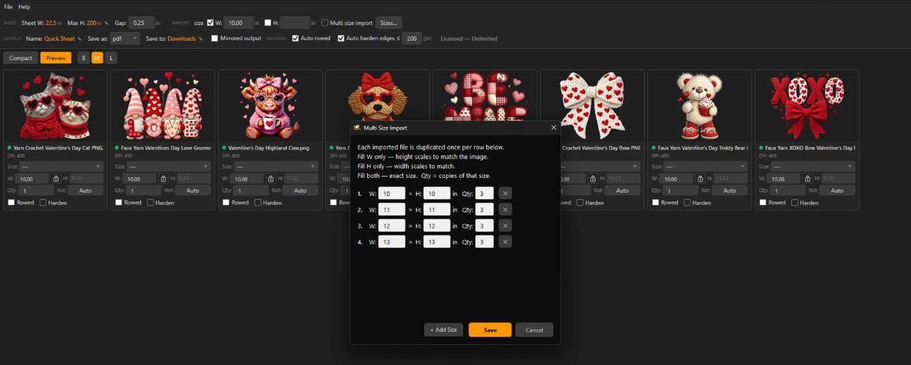The image size is (911, 365).
Task: Click row 2 H field showing 11
Action: [437, 210]
